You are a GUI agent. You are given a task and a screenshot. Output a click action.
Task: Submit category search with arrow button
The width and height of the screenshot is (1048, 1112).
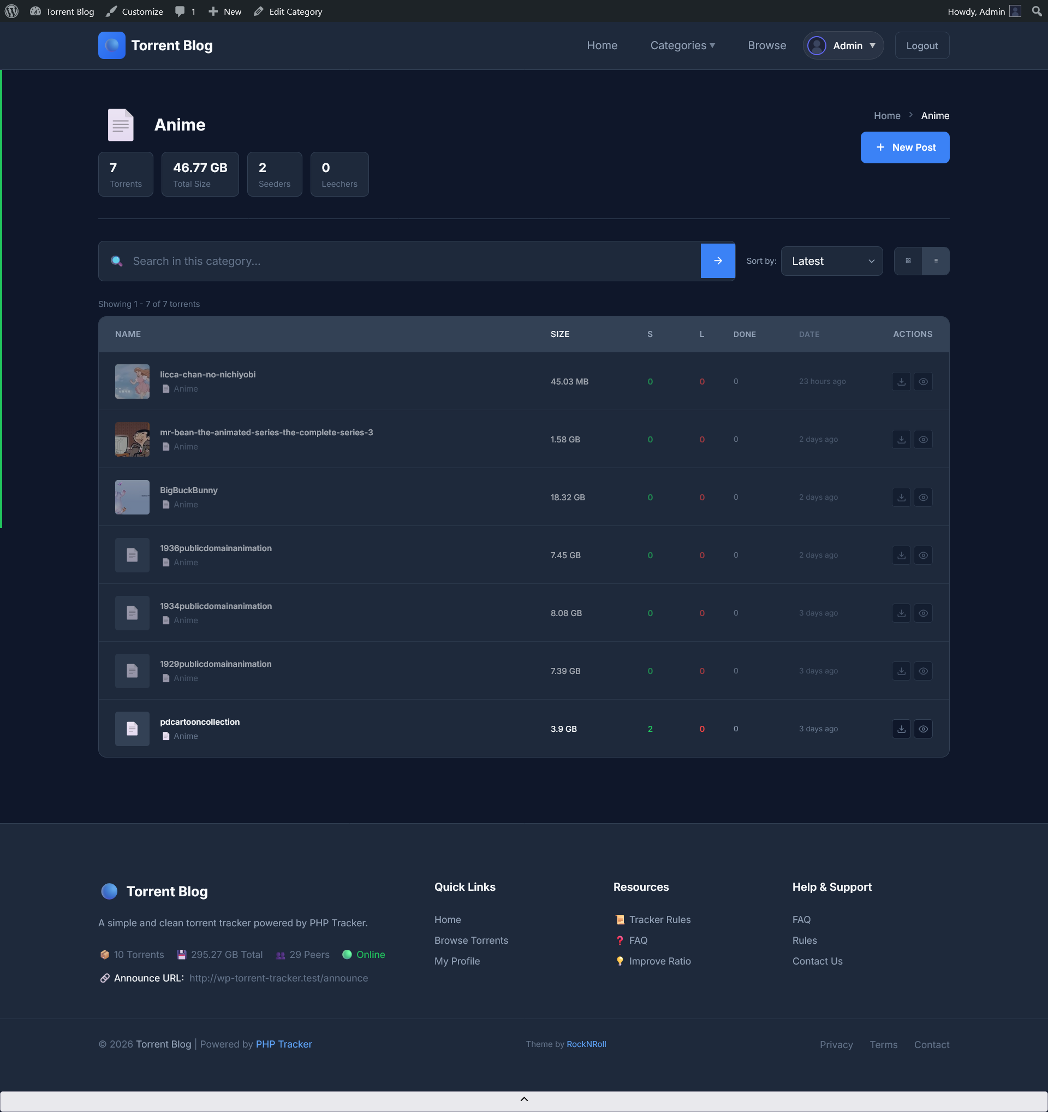point(718,261)
